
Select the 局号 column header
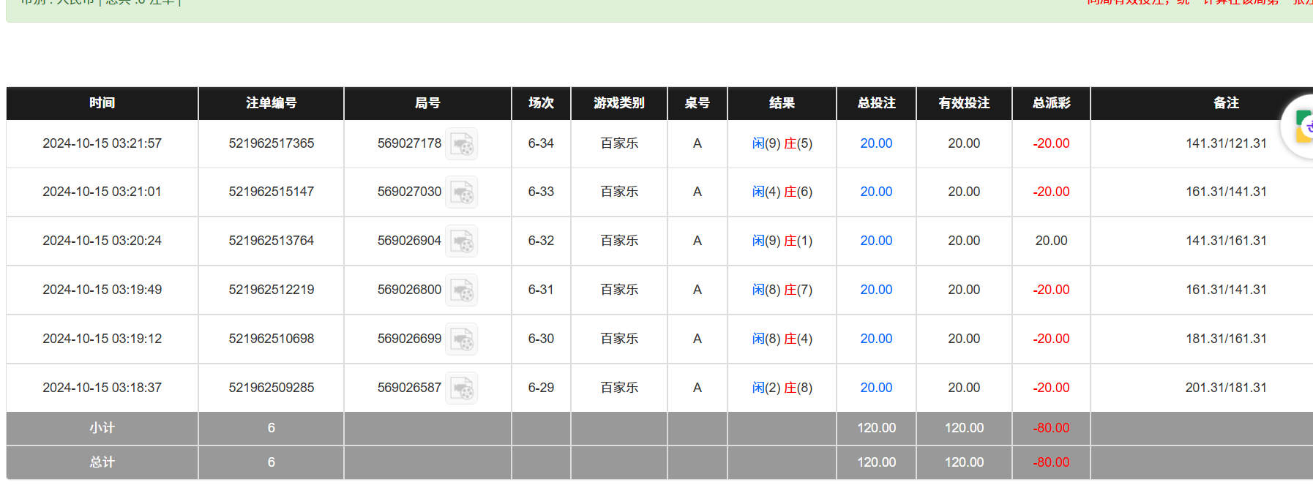427,103
